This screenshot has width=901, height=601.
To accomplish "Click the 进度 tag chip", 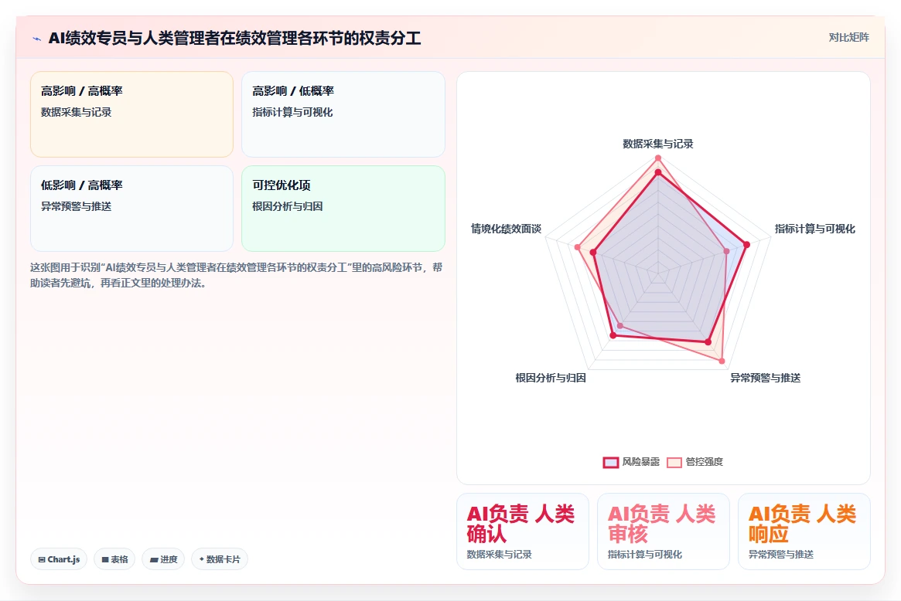I will [x=163, y=559].
